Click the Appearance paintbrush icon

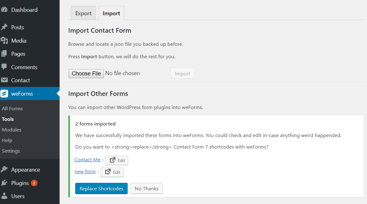click(x=4, y=169)
